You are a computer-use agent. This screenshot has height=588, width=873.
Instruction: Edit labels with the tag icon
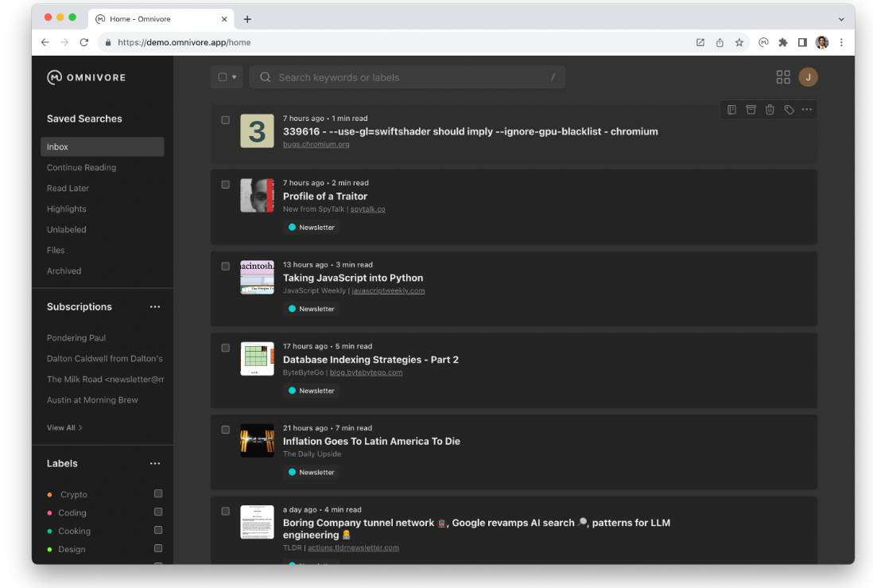coord(789,110)
